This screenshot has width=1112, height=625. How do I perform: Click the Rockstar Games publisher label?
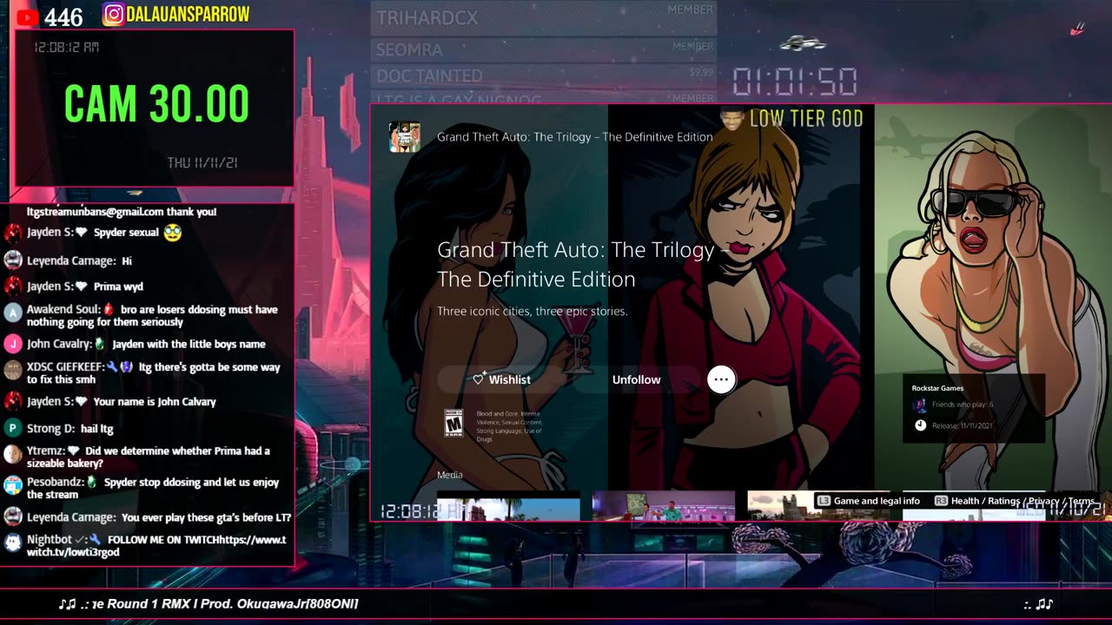(x=937, y=388)
